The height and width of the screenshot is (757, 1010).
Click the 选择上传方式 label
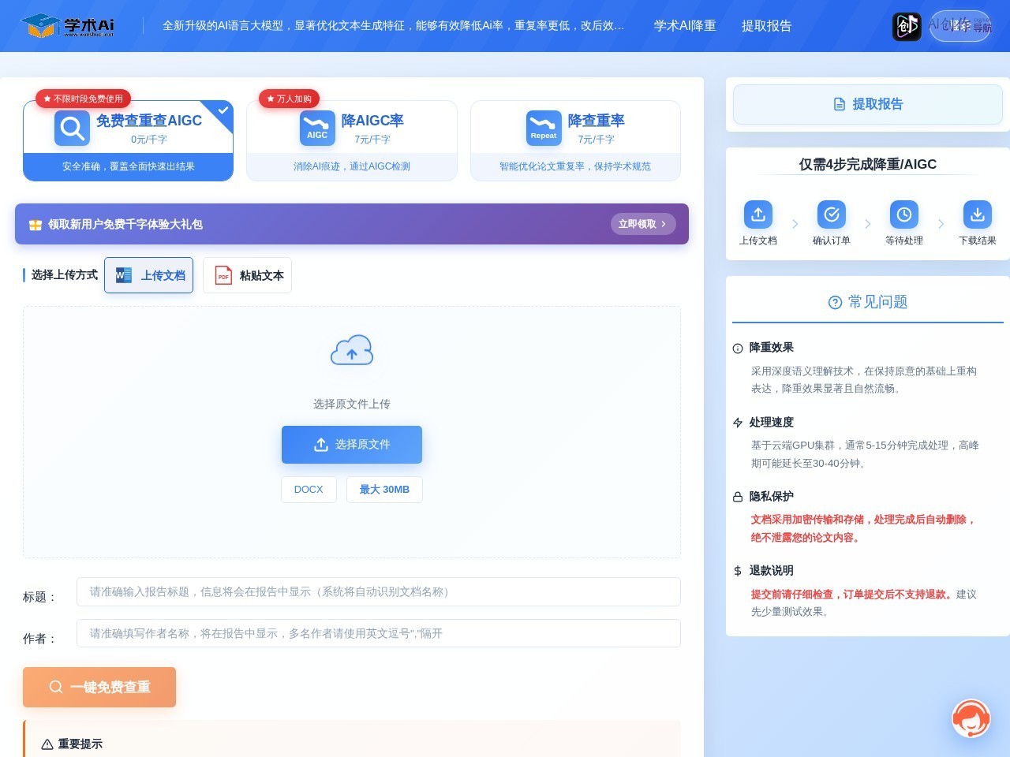[65, 274]
